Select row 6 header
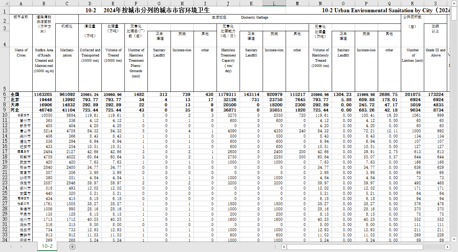458x252 pixels. tap(4, 94)
